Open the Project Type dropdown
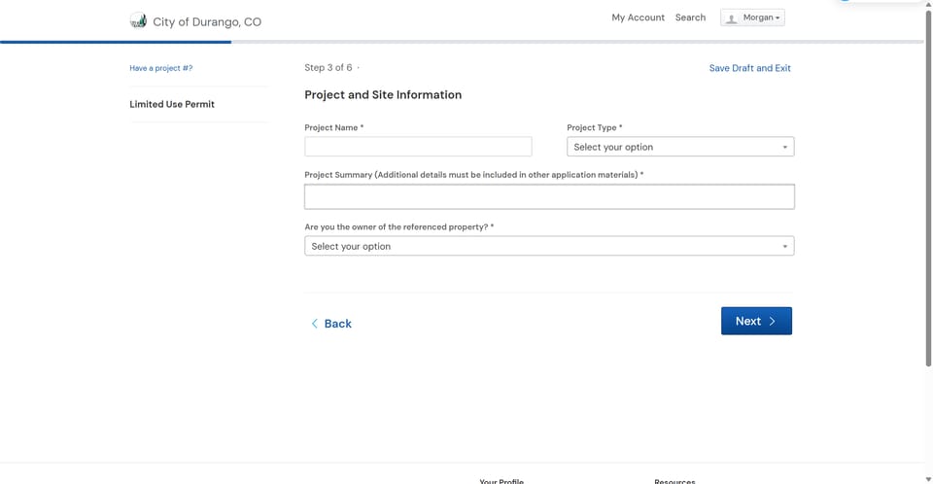 click(680, 147)
